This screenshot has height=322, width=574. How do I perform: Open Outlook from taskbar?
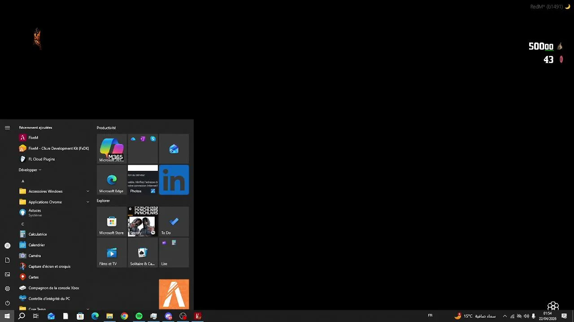(51, 316)
